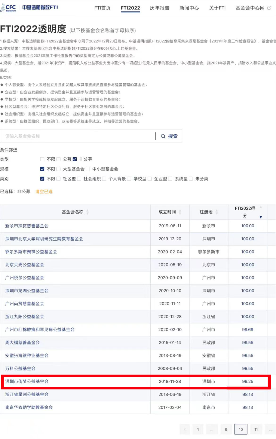This screenshot has width=276, height=439.
Task: Tick the 企业型 category checkbox
Action: (150, 179)
